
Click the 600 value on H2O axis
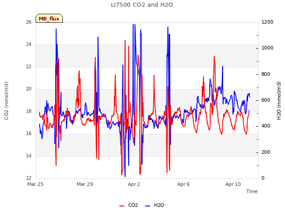[266, 100]
